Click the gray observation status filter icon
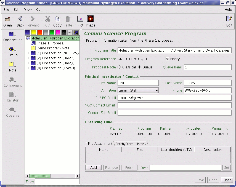236x187 pixels. (x=46, y=32)
